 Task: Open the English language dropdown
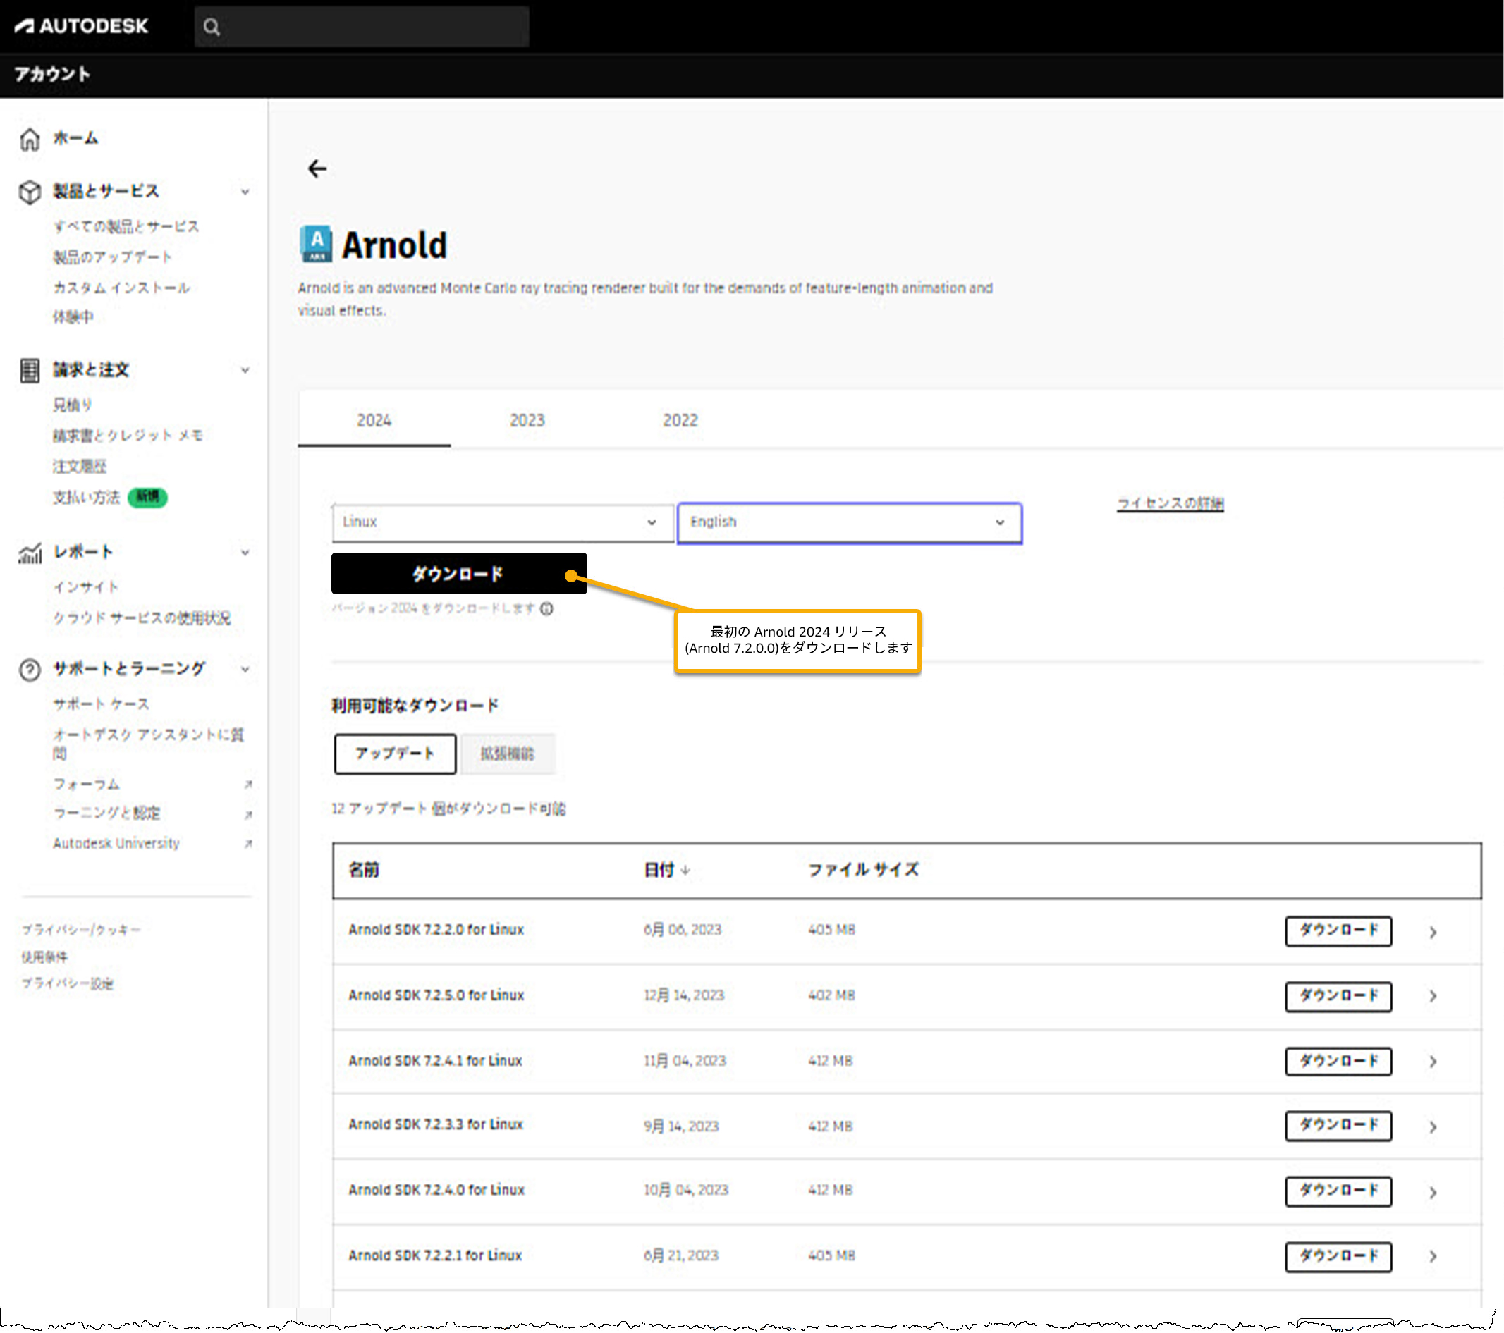(849, 522)
